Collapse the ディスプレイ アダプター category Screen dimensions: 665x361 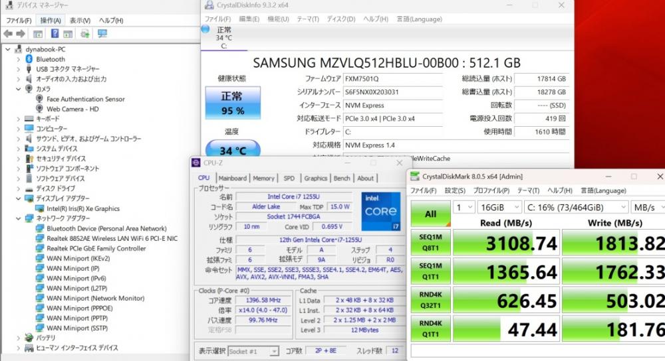tap(18, 198)
